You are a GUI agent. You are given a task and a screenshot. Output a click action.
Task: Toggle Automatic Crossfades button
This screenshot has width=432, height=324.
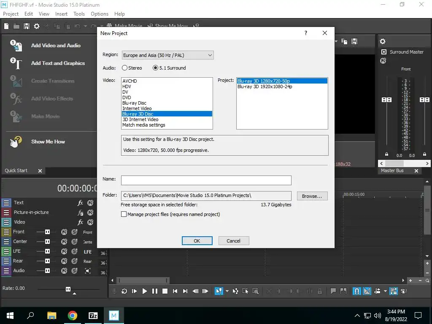pyautogui.click(x=367, y=291)
